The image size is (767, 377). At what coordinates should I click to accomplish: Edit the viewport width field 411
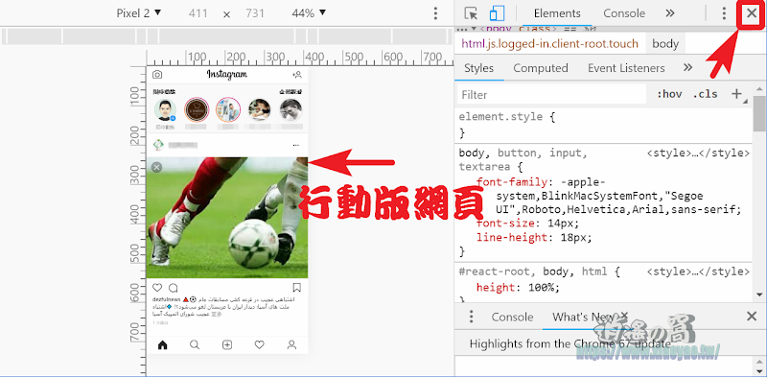198,13
